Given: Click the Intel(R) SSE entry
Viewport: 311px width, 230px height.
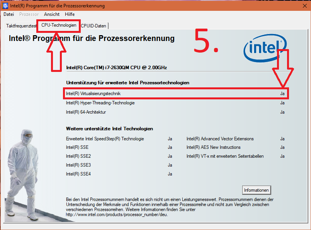Looking at the screenshot, I should tap(77, 147).
